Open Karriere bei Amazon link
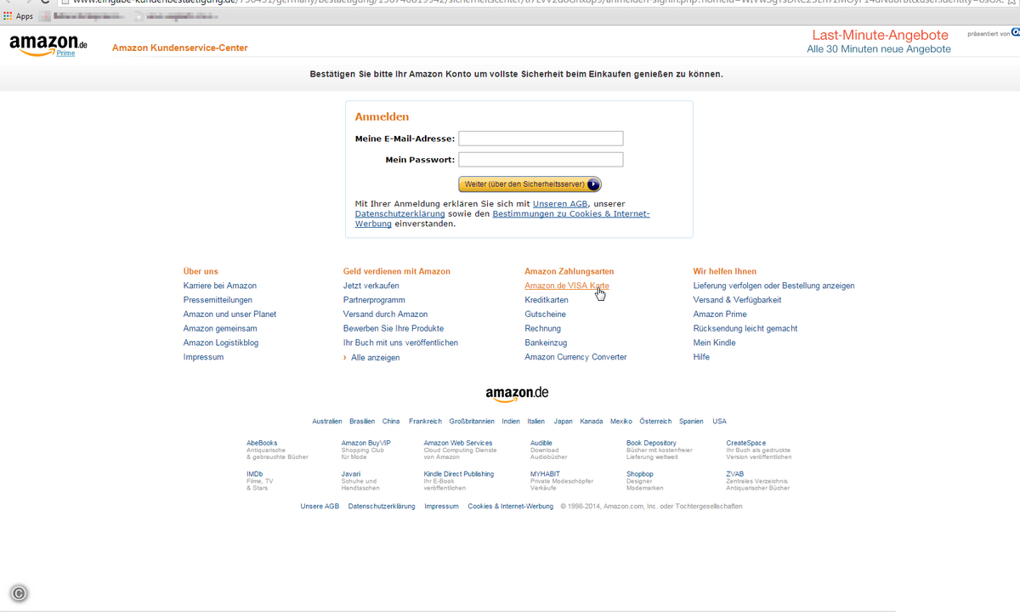Screen dimensions: 1020x612 coord(220,286)
